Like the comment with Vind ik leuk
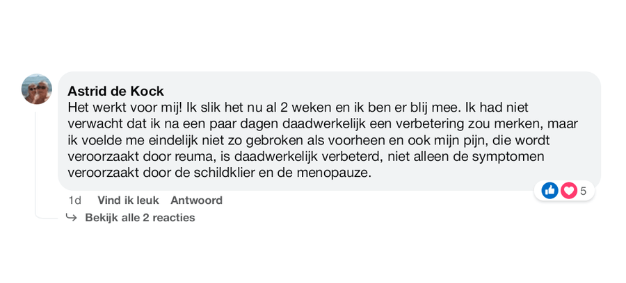The width and height of the screenshot is (626, 283). (x=128, y=200)
